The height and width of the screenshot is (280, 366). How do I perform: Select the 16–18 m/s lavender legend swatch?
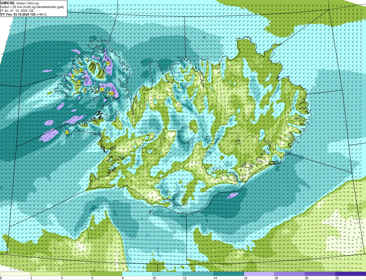[x=259, y=274]
